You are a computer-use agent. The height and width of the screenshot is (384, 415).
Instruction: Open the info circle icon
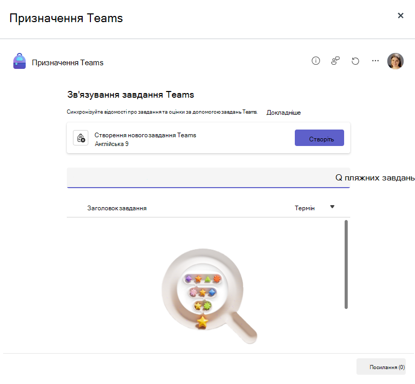pyautogui.click(x=315, y=61)
